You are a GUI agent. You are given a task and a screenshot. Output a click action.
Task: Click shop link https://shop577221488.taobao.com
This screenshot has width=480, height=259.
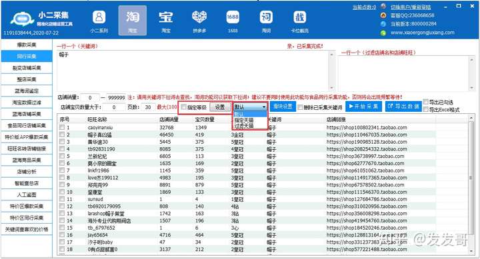pyautogui.click(x=367, y=249)
